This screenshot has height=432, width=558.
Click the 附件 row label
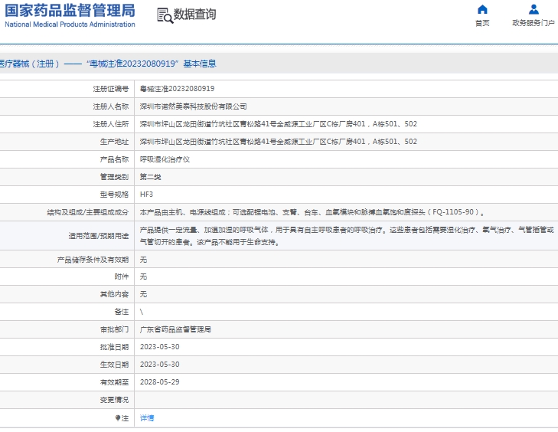(122, 277)
